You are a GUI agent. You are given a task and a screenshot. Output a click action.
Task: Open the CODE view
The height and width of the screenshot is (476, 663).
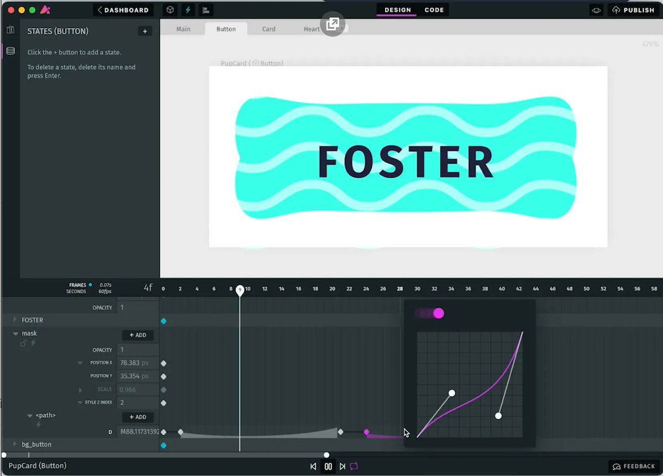point(434,9)
